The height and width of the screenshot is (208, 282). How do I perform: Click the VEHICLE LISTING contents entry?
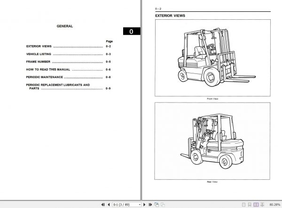pos(68,54)
